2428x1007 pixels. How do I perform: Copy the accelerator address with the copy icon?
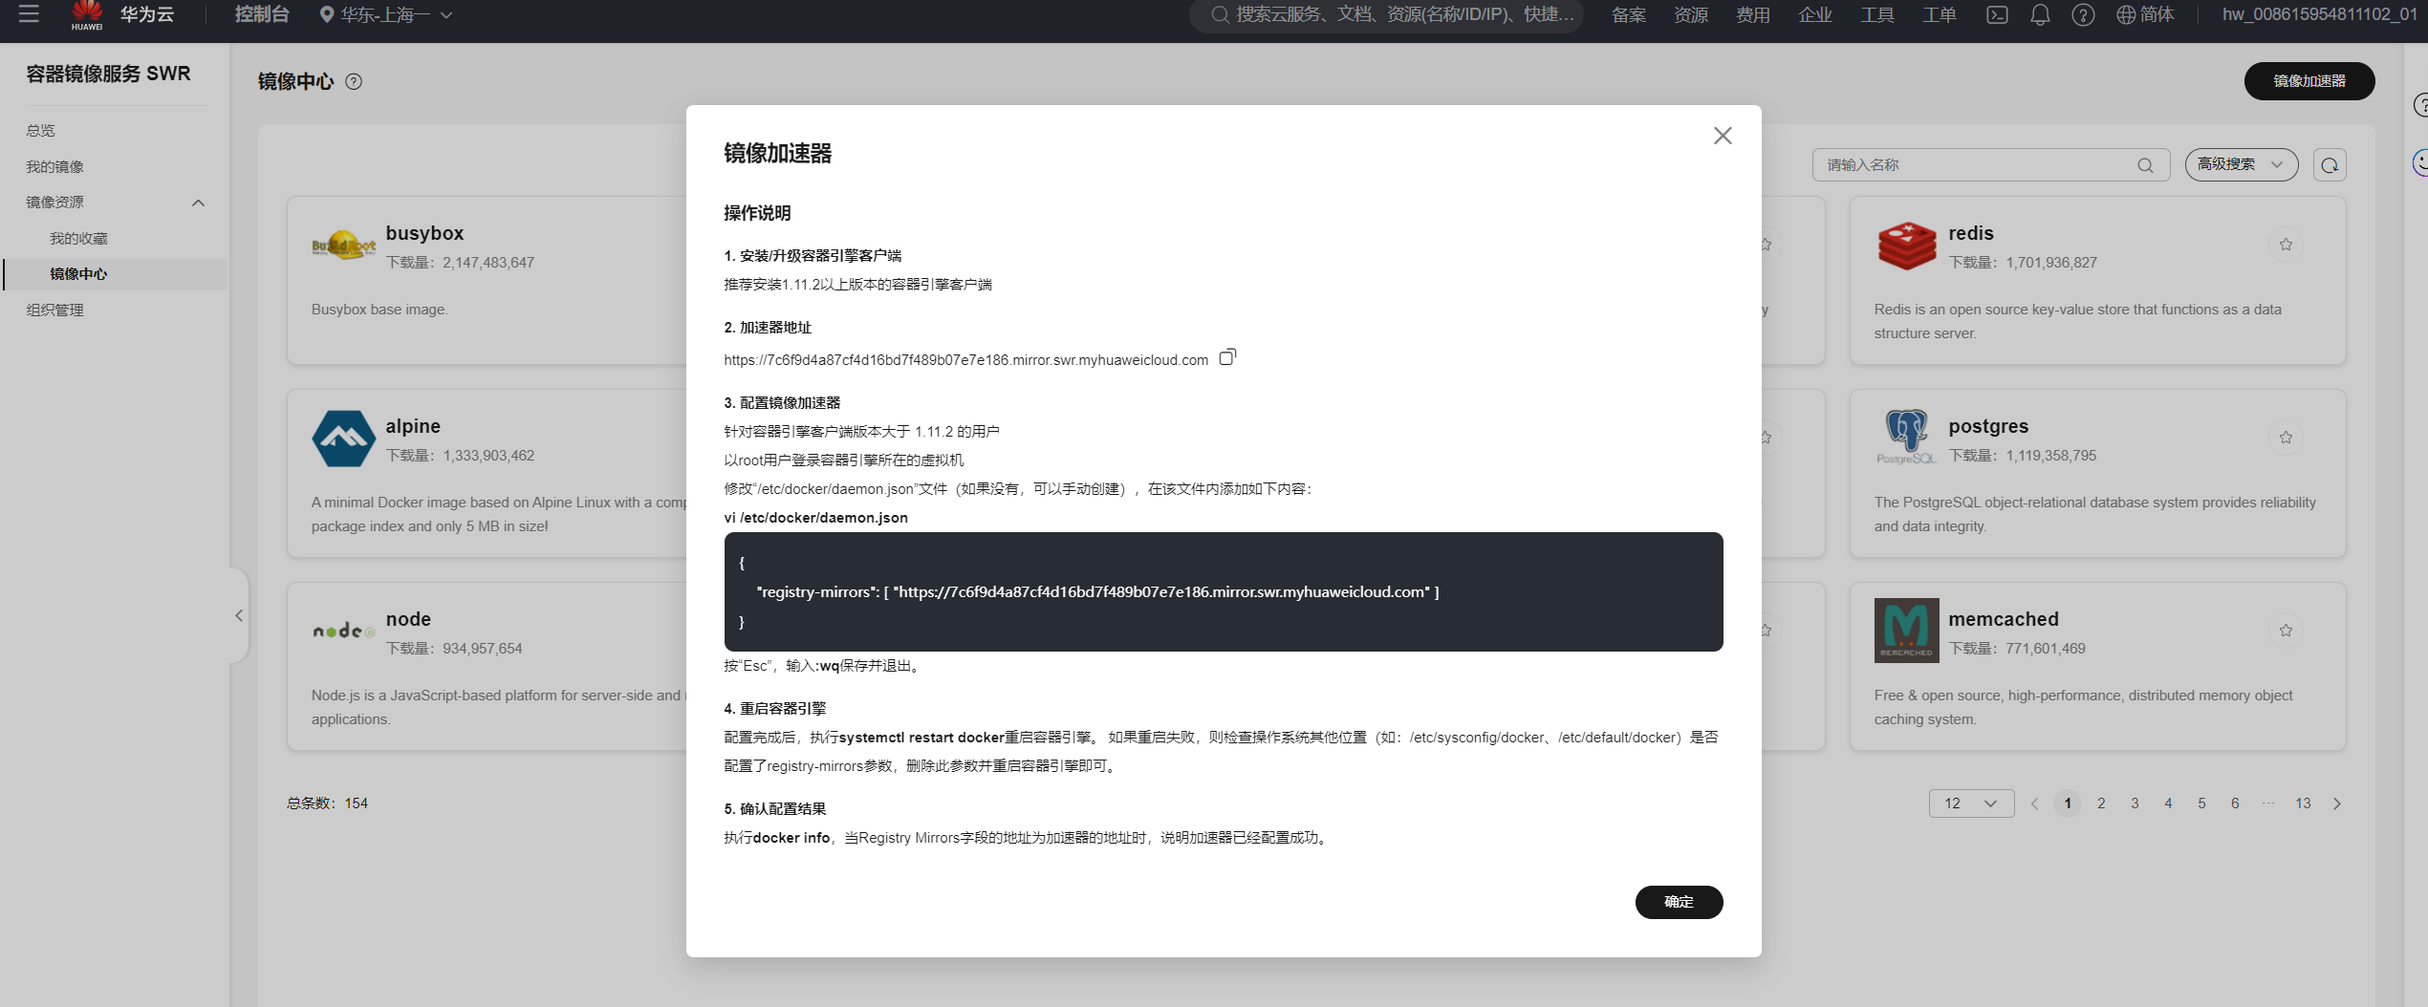coord(1227,357)
